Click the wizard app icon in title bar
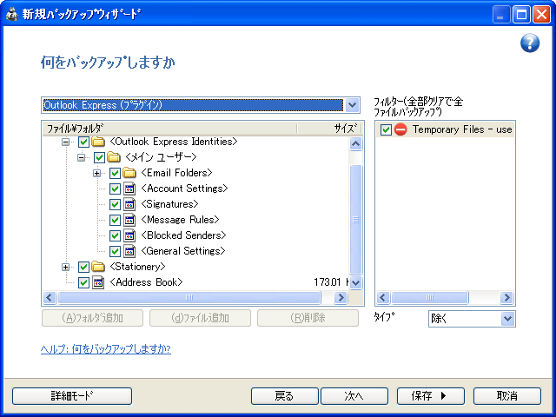Viewport: 556px width, 417px height. 11,14
